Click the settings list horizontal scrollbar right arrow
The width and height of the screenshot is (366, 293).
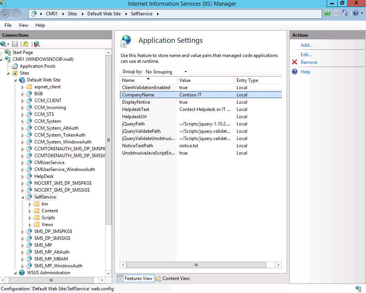point(278,265)
